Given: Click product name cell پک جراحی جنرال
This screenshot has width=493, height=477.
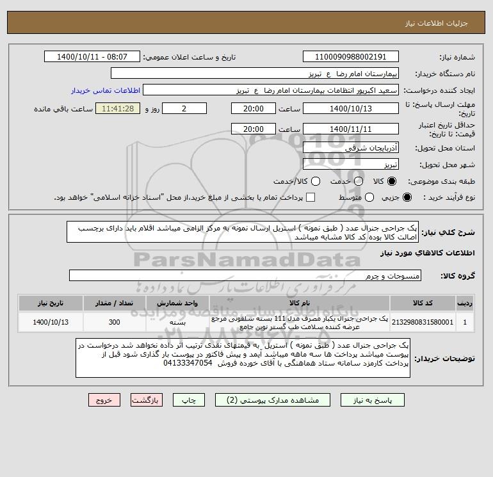Looking at the screenshot, I should tap(300, 322).
